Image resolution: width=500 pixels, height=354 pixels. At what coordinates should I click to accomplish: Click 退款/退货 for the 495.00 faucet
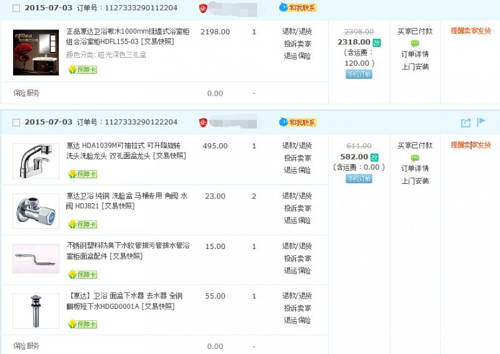297,146
